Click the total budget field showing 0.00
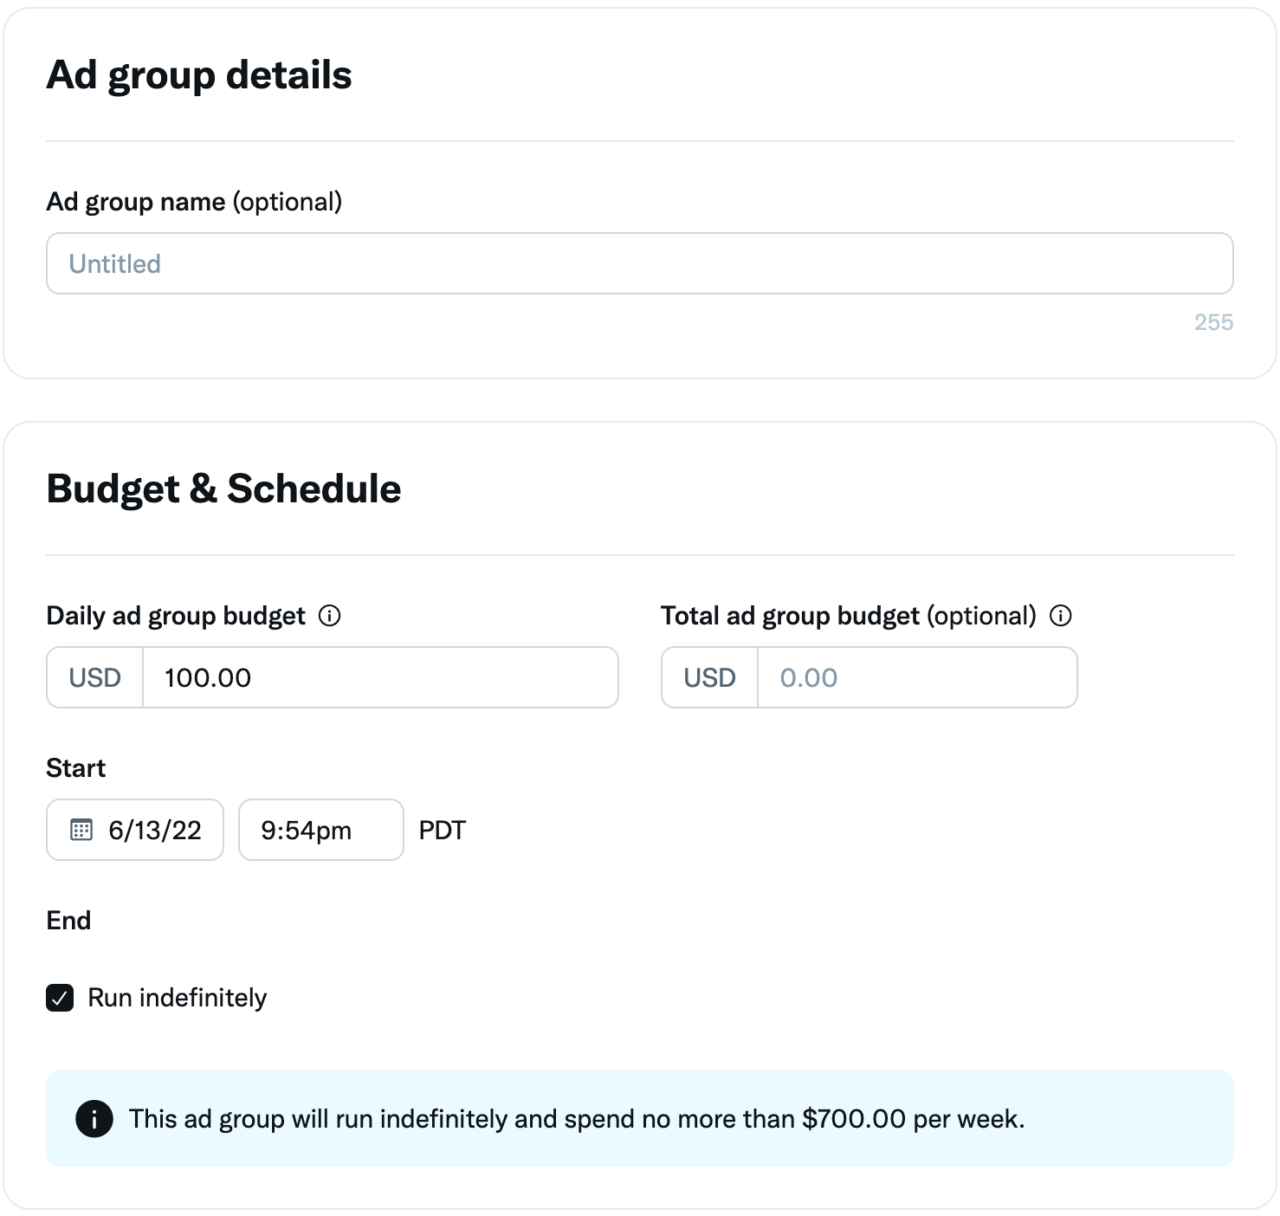This screenshot has height=1216, width=1280. pos(916,677)
